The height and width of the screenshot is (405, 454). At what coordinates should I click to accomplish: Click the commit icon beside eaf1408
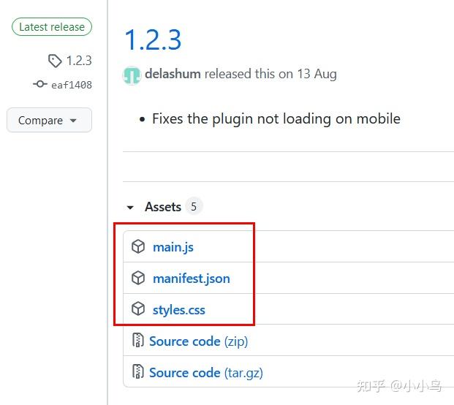[40, 84]
